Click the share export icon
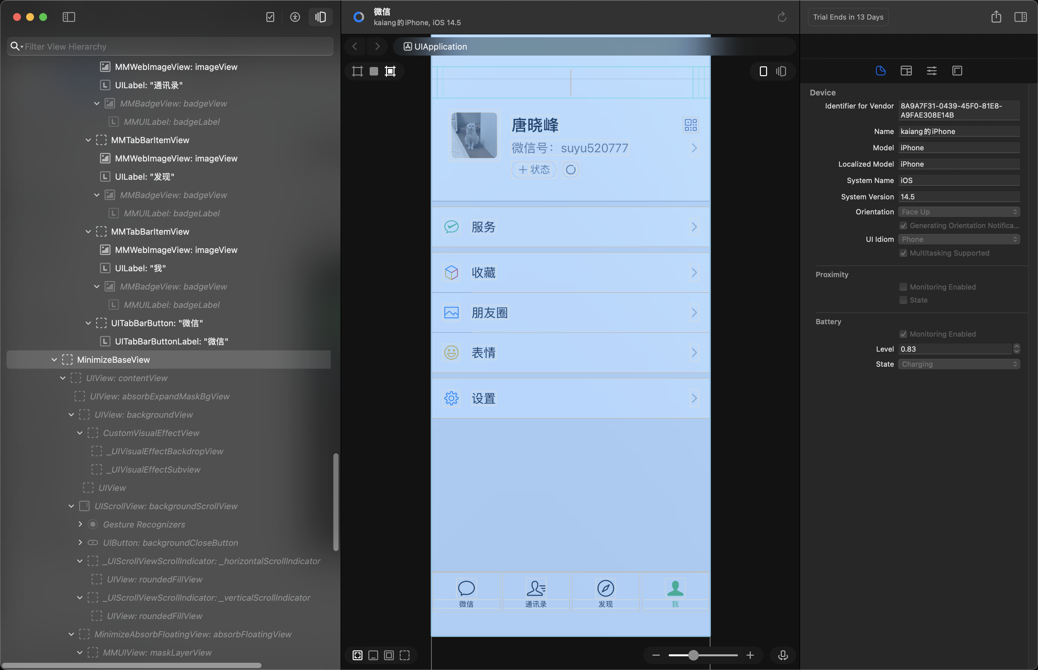The image size is (1038, 670). tap(996, 17)
